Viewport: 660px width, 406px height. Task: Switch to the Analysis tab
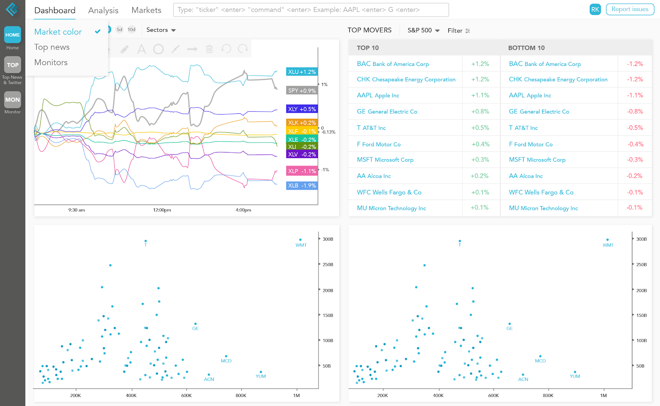click(103, 10)
